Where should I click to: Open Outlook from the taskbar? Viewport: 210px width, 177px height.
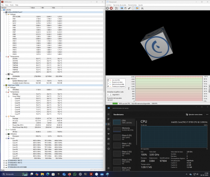click(x=64, y=174)
